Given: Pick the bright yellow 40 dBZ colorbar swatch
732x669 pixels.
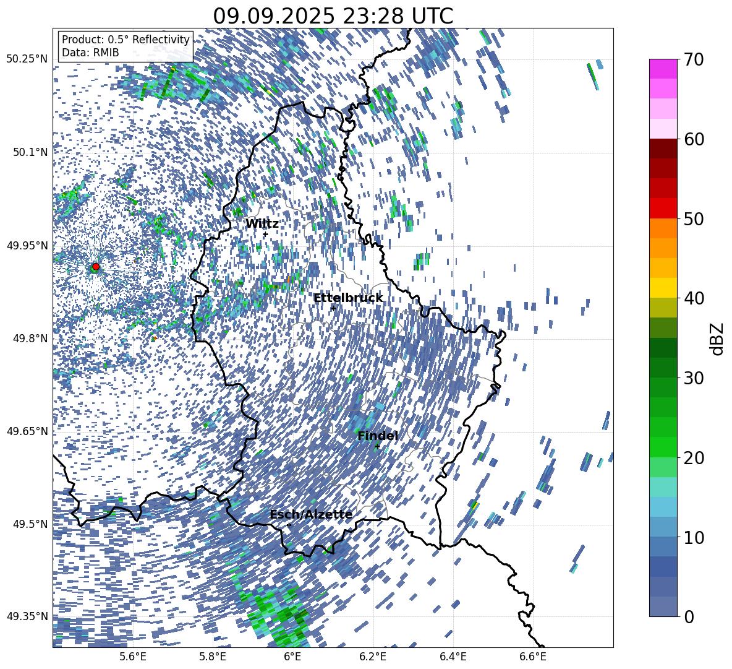Looking at the screenshot, I should pos(663,288).
